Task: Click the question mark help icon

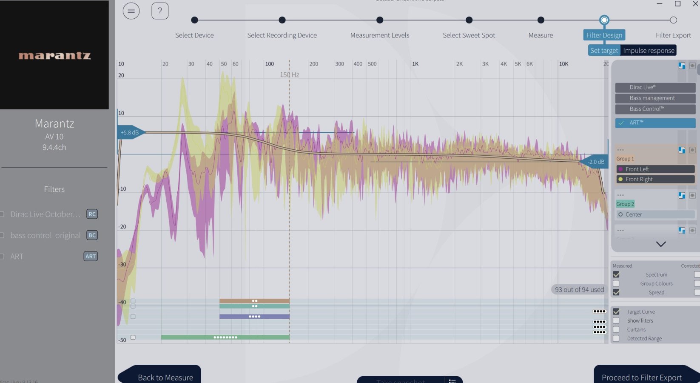Action: (160, 11)
